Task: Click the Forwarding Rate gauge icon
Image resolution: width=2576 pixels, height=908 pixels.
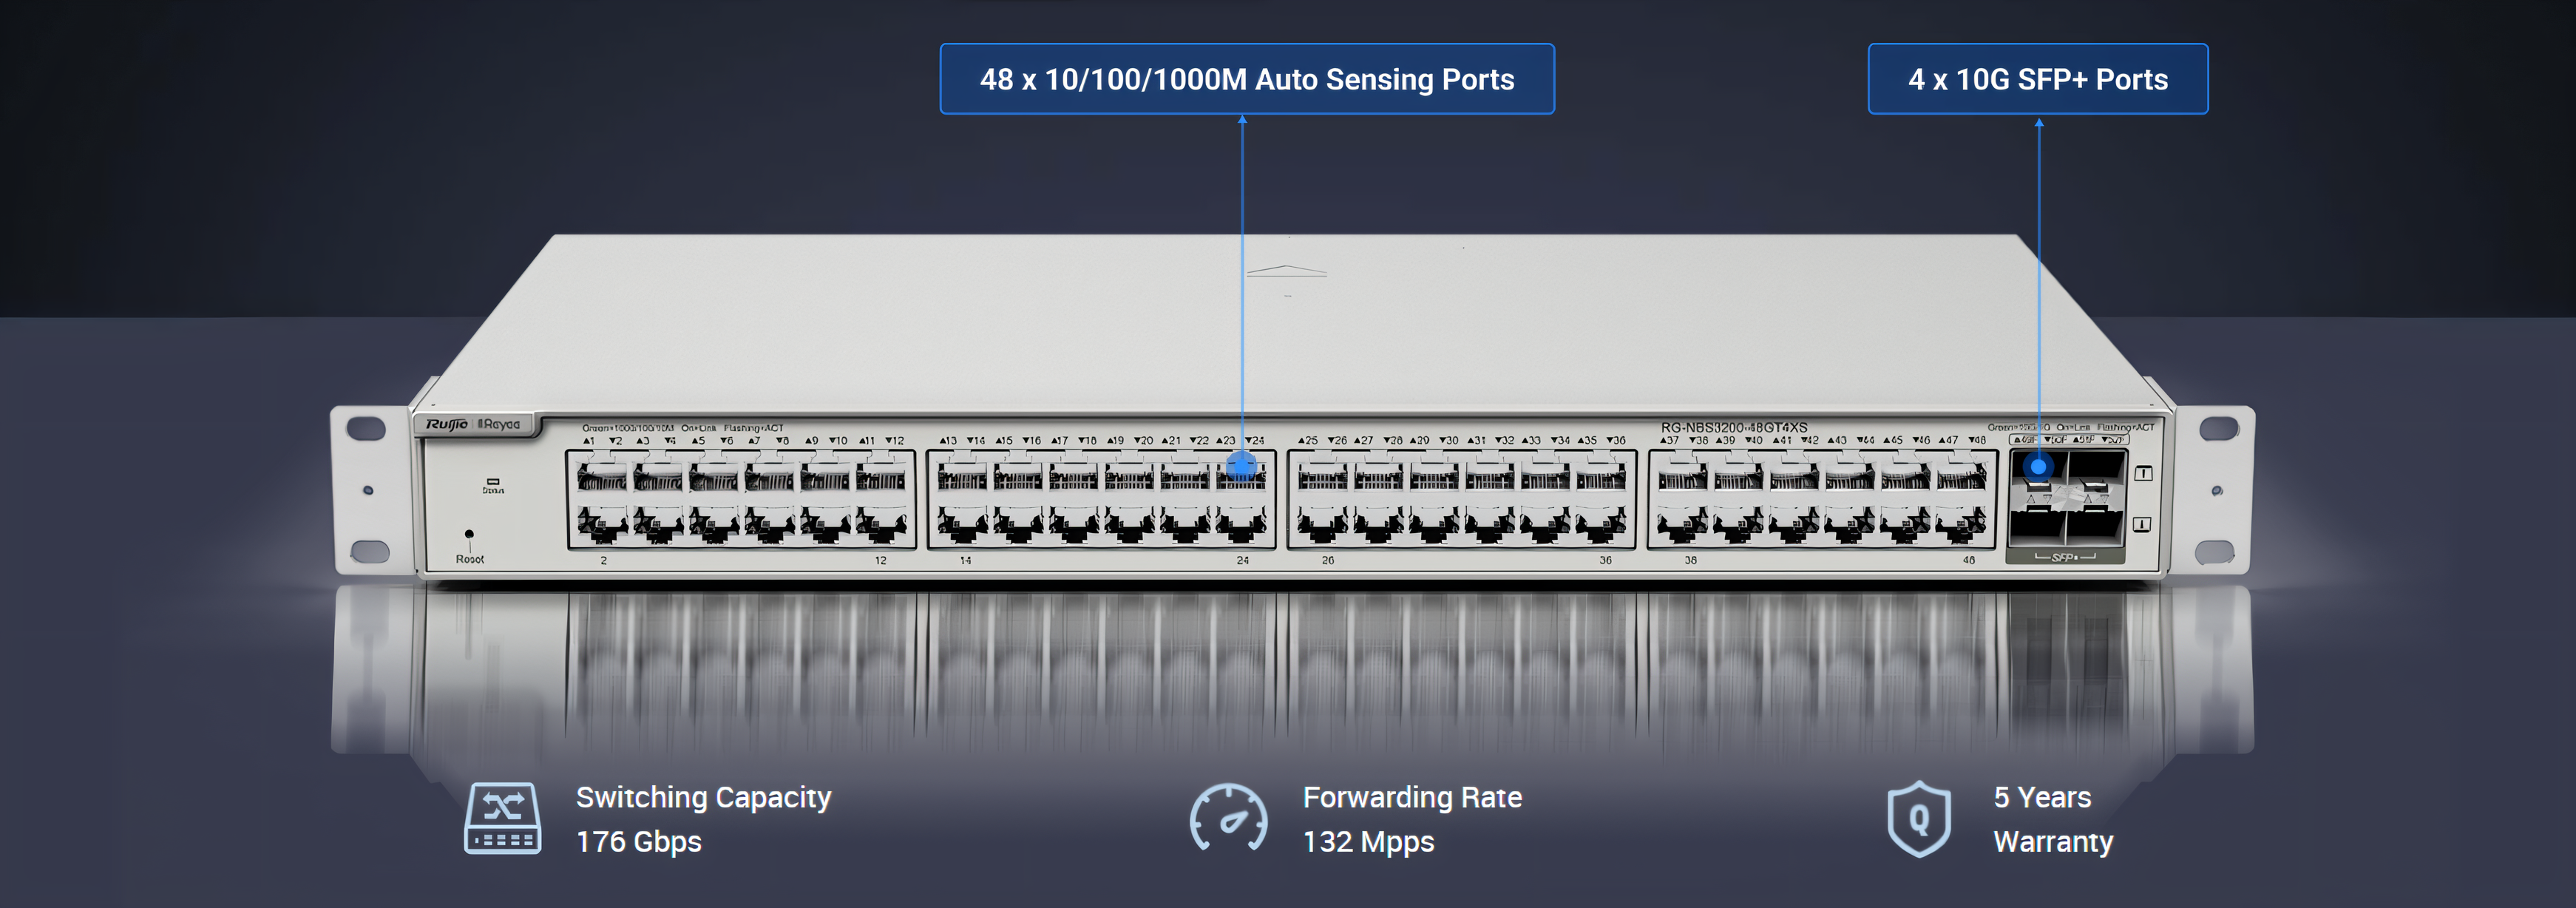Action: tap(1228, 818)
